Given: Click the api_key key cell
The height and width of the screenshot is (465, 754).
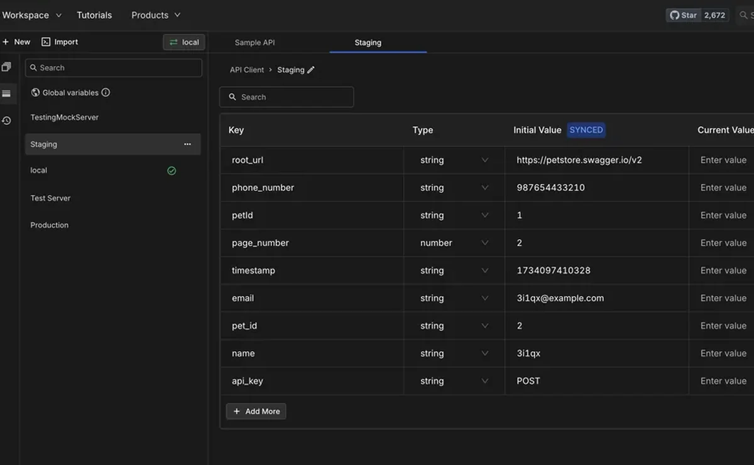Looking at the screenshot, I should (x=312, y=381).
